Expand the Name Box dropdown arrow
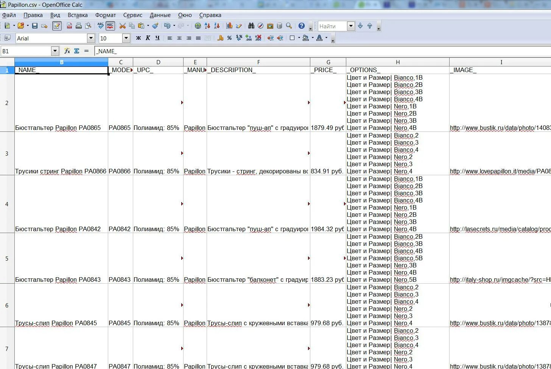 (55, 51)
